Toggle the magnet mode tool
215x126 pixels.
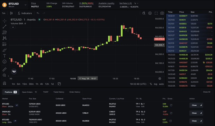(x=4, y=83)
